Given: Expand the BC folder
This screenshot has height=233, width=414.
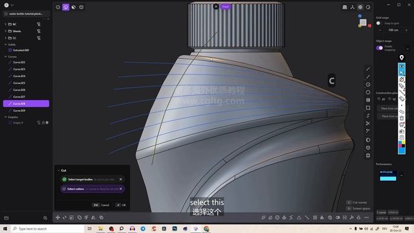Looking at the screenshot, I should (x=6, y=24).
